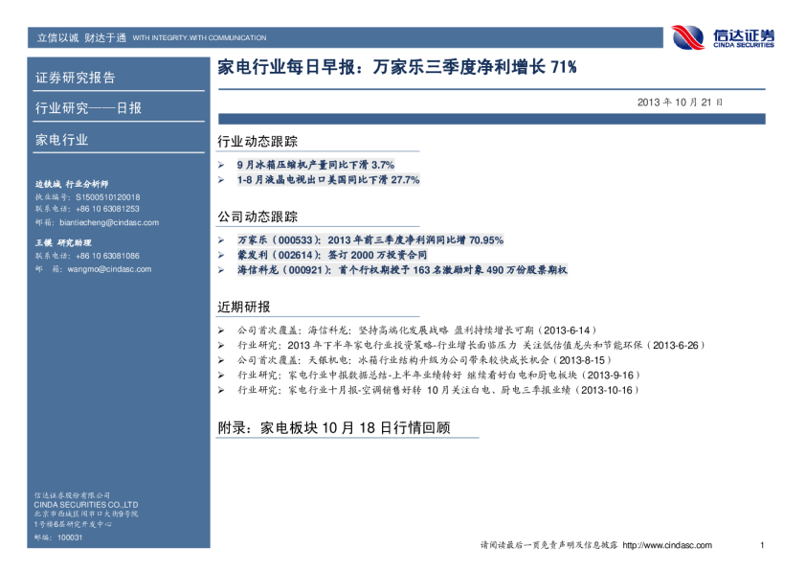Click the arrow bullet before 海信科龙（000921）
The width and height of the screenshot is (806, 570).
point(222,270)
